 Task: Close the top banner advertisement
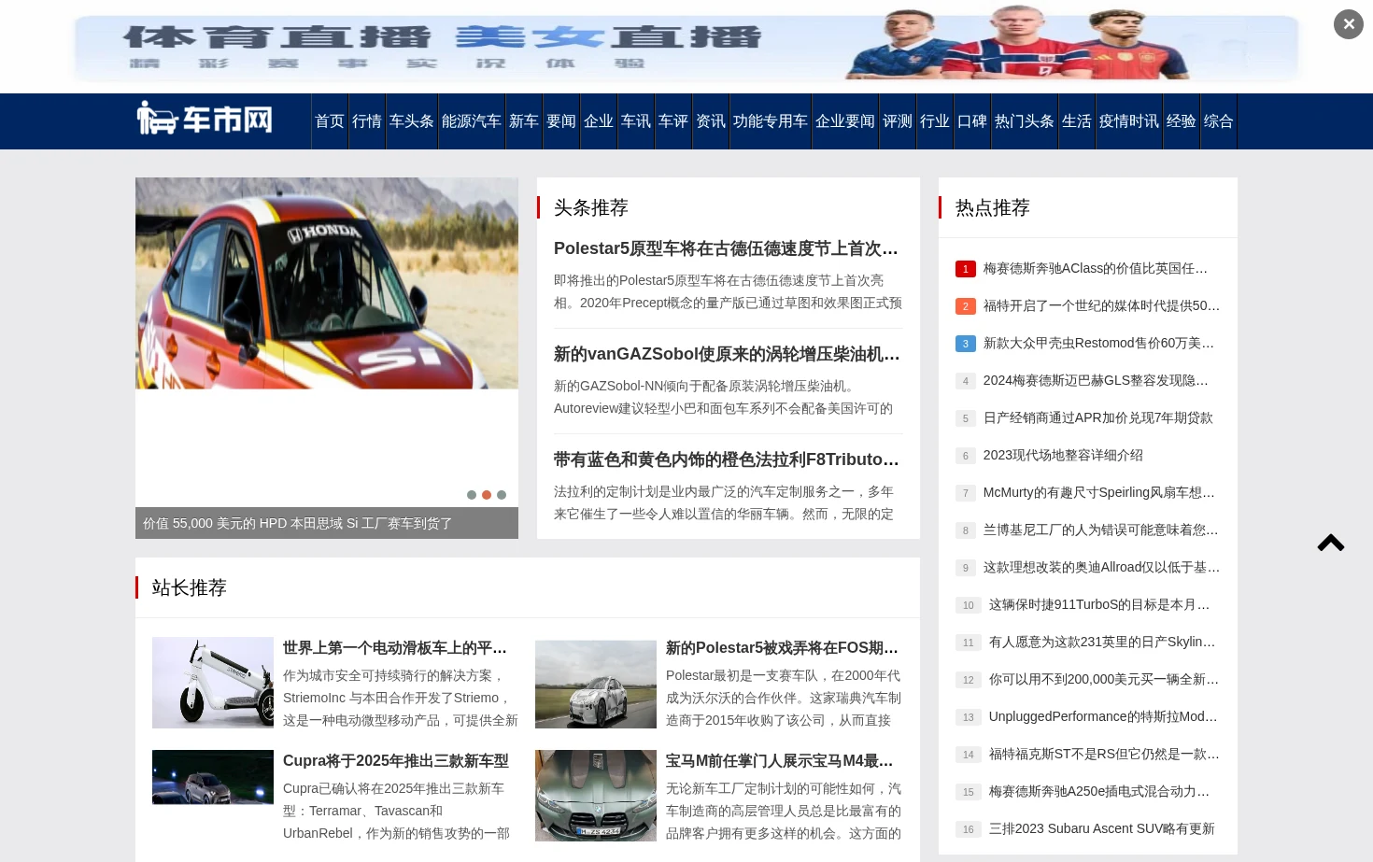pos(1348,24)
